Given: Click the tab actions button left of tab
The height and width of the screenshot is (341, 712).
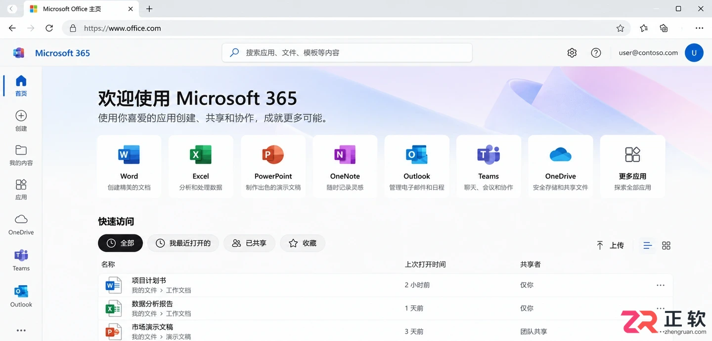Looking at the screenshot, I should 12,9.
